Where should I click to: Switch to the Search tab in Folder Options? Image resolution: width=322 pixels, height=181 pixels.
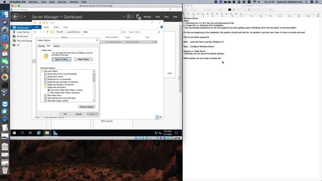56,46
